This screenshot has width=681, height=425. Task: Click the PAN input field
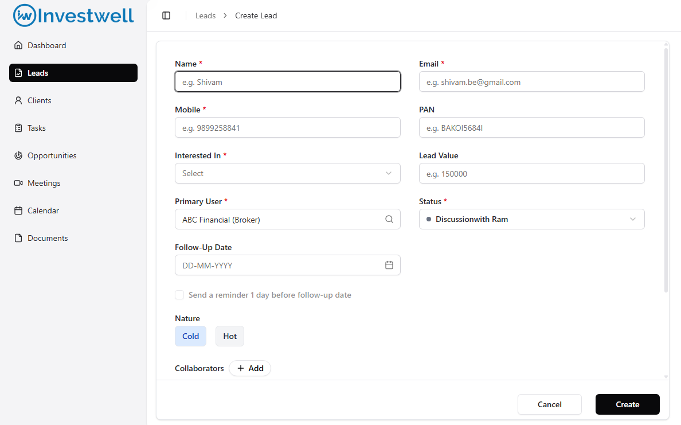(531, 127)
